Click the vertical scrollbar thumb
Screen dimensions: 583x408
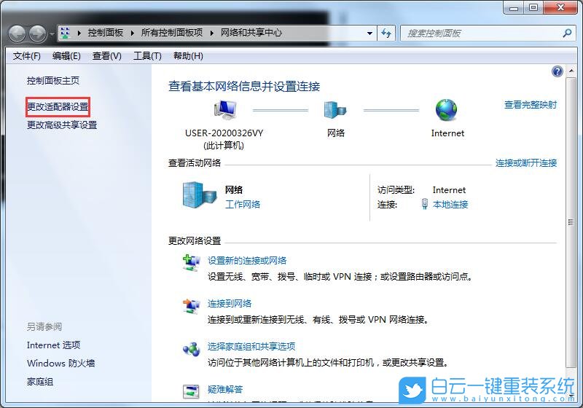pos(571,223)
